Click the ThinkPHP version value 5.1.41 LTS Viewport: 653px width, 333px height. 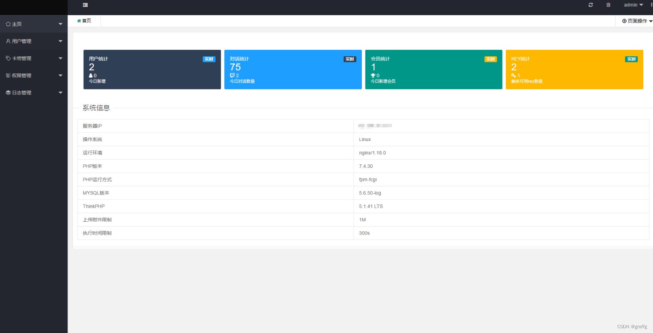coord(371,206)
